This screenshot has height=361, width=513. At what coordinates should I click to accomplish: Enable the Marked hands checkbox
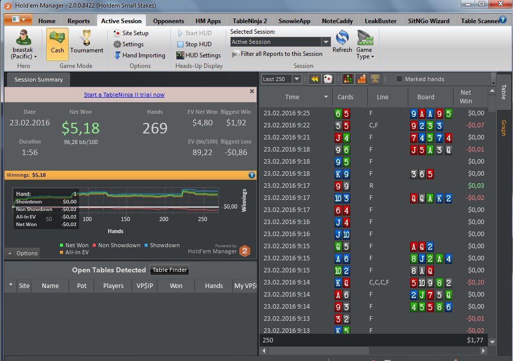click(x=399, y=79)
